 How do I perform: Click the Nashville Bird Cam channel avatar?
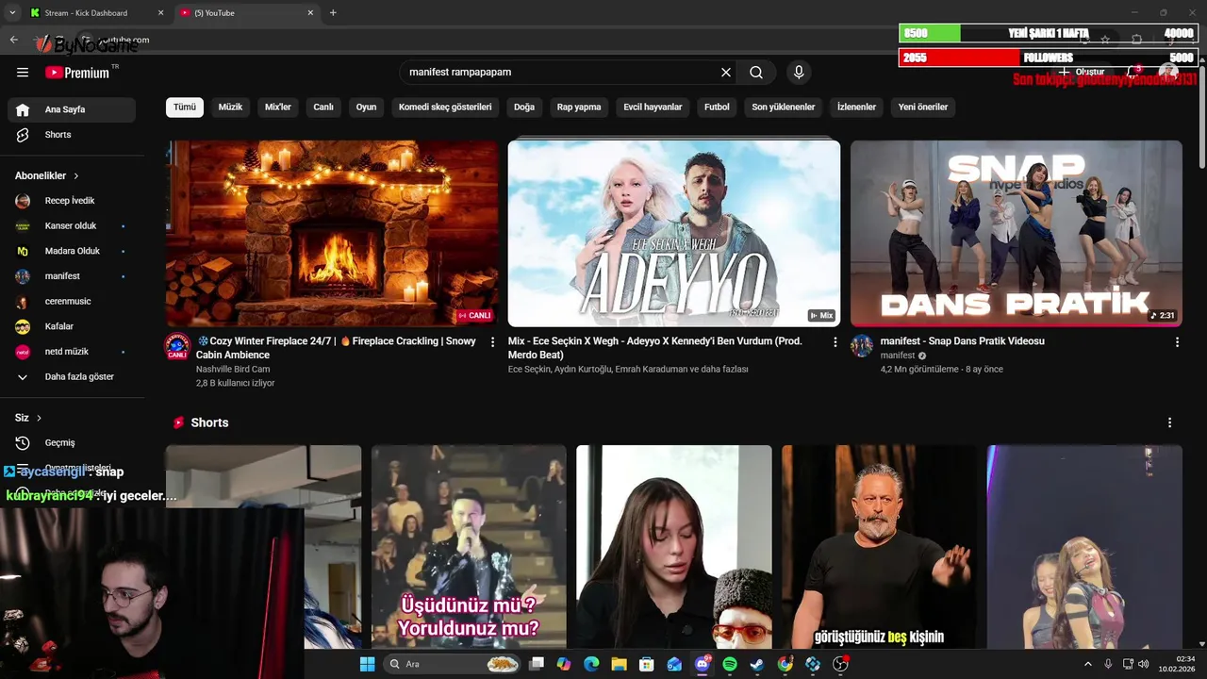[x=177, y=347]
